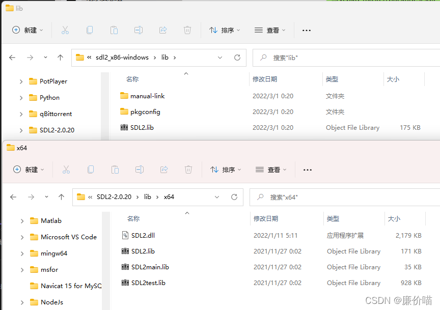Click Copy icon in x64 window toolbar
Viewport: 440px width, 310px height.
[91, 170]
